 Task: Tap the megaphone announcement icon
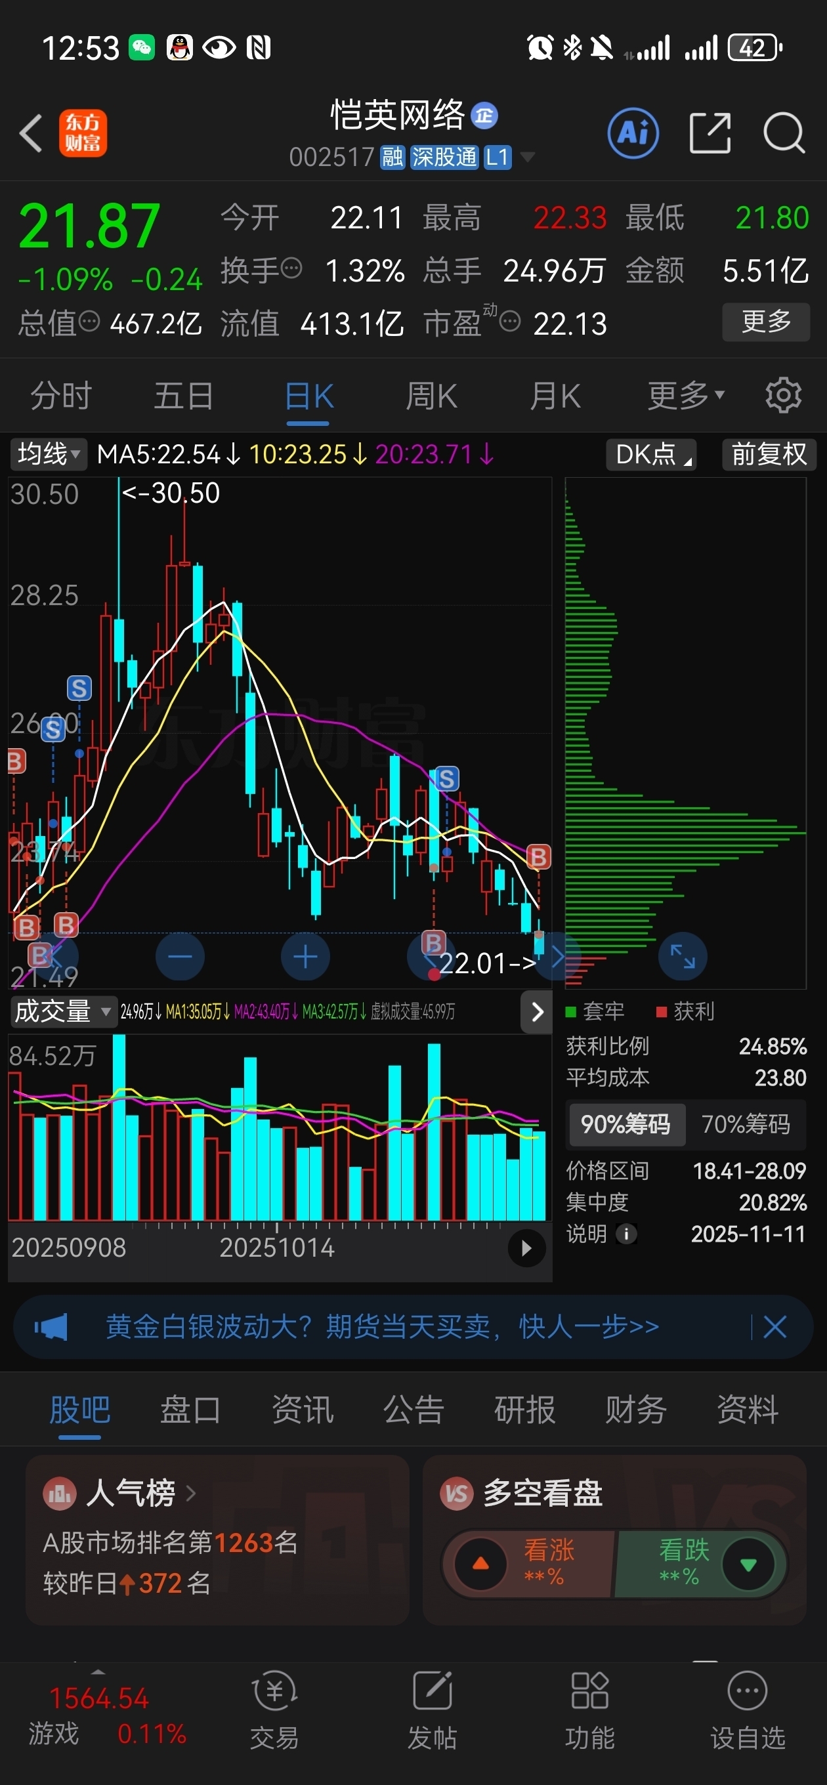[x=51, y=1327]
